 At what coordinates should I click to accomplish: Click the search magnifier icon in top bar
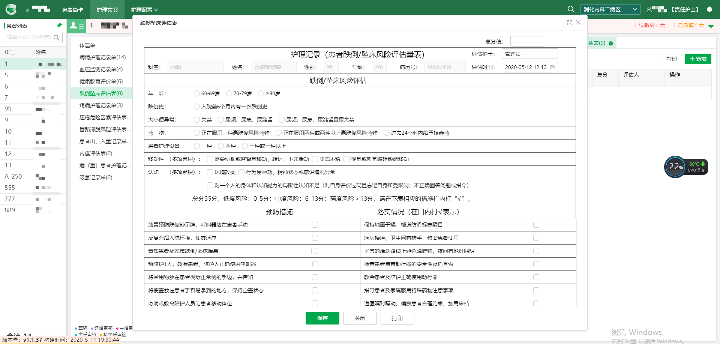pos(571,9)
